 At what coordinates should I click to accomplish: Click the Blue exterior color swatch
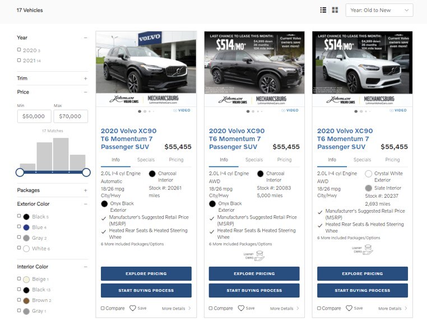(26, 227)
